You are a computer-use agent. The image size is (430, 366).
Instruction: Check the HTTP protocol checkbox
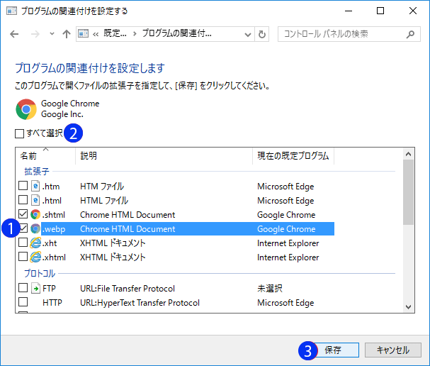pos(23,302)
